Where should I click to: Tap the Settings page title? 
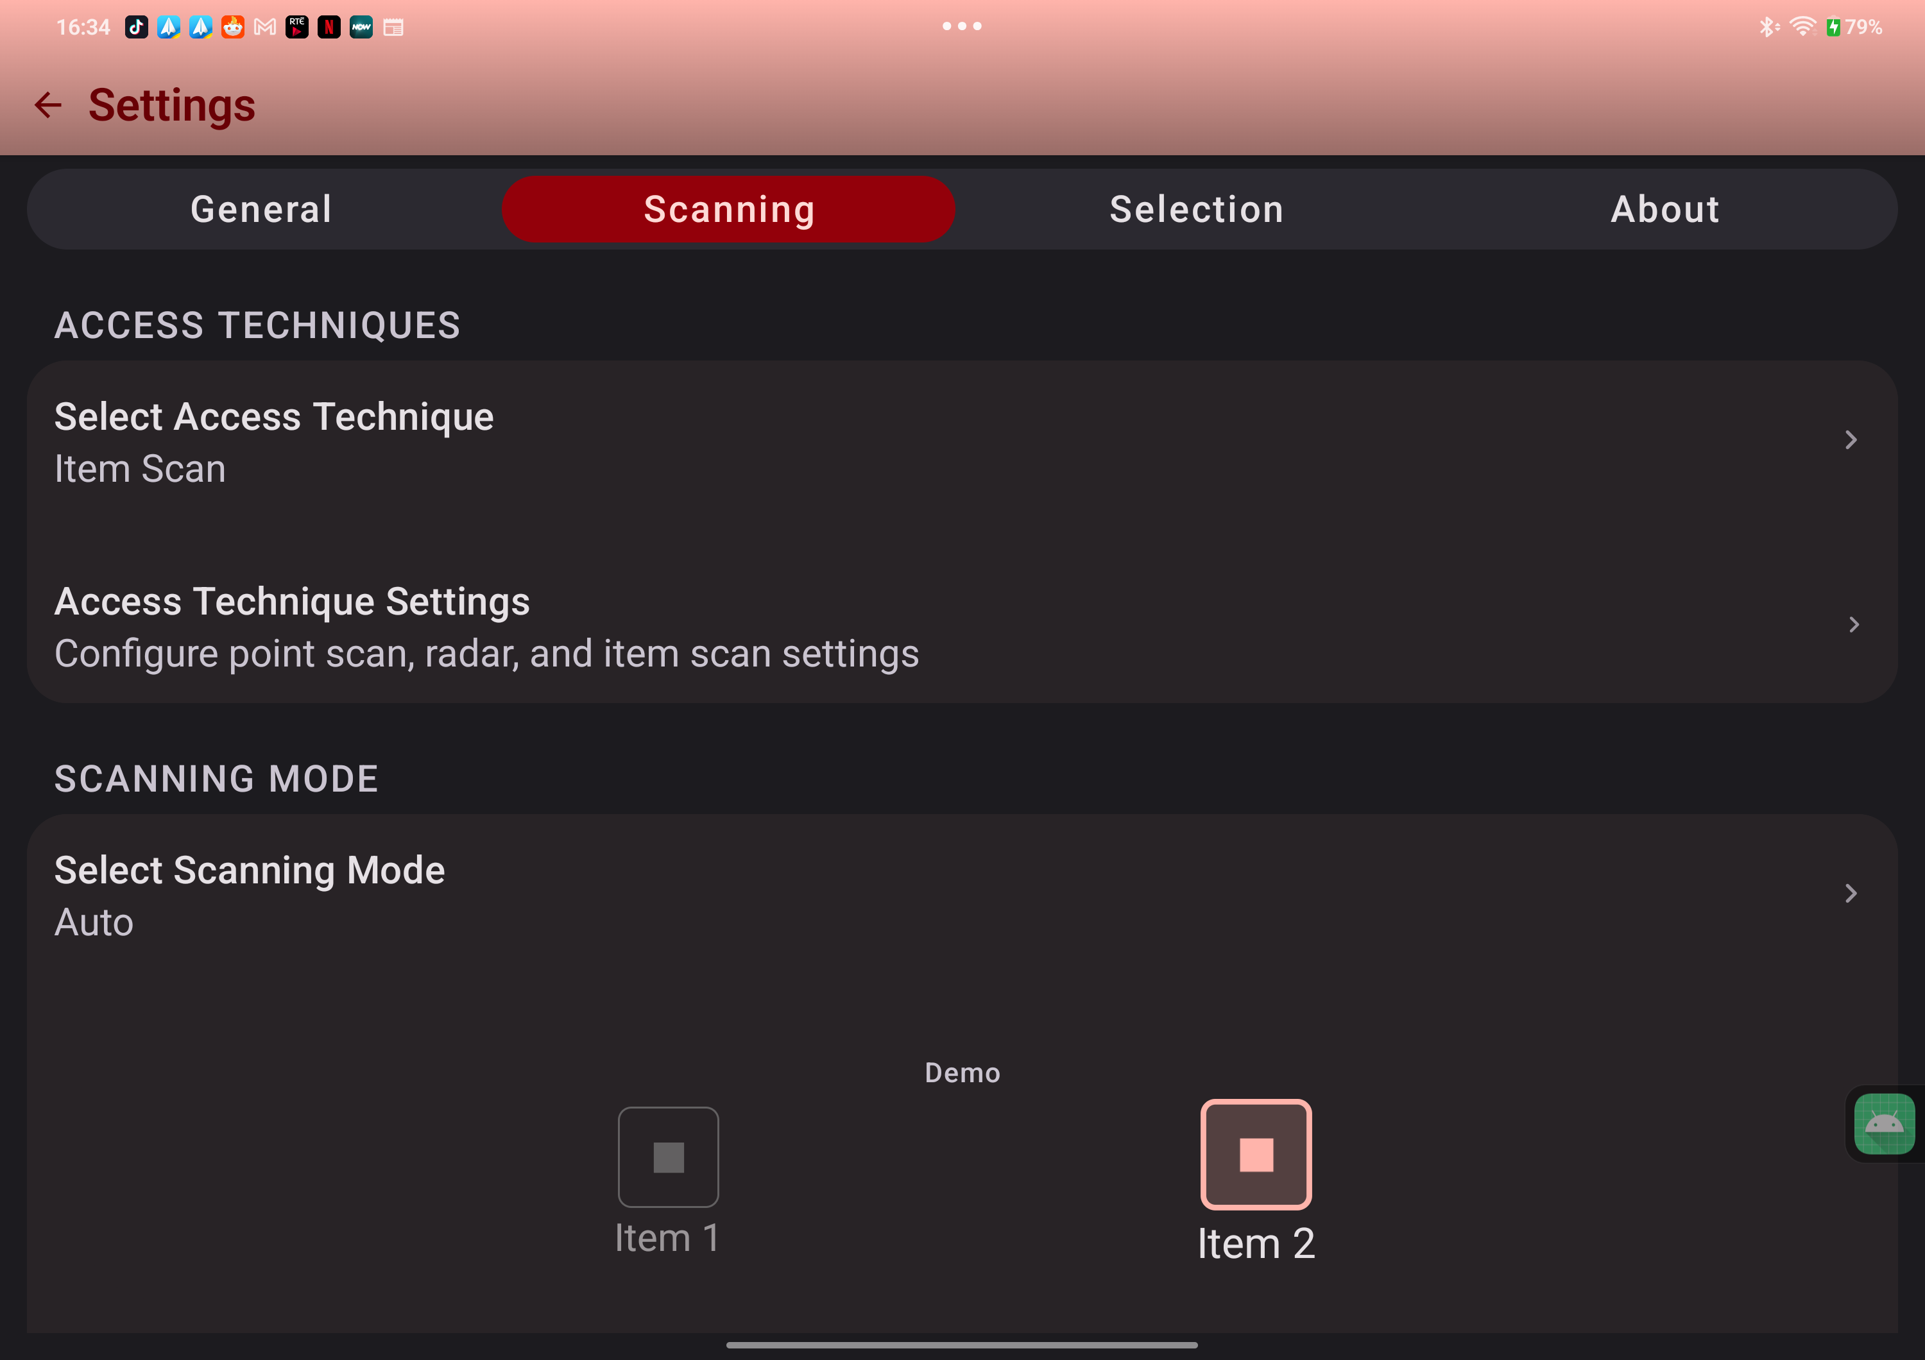(172, 106)
